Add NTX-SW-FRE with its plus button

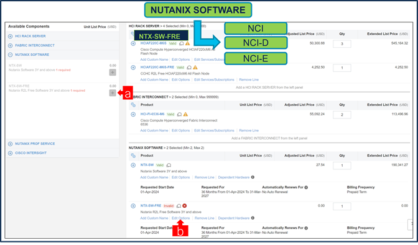tap(113, 93)
